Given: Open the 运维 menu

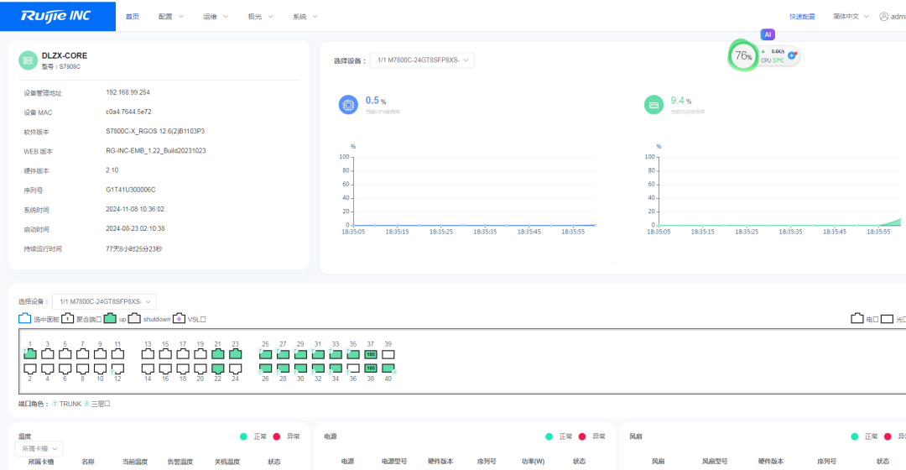Looking at the screenshot, I should 216,17.
